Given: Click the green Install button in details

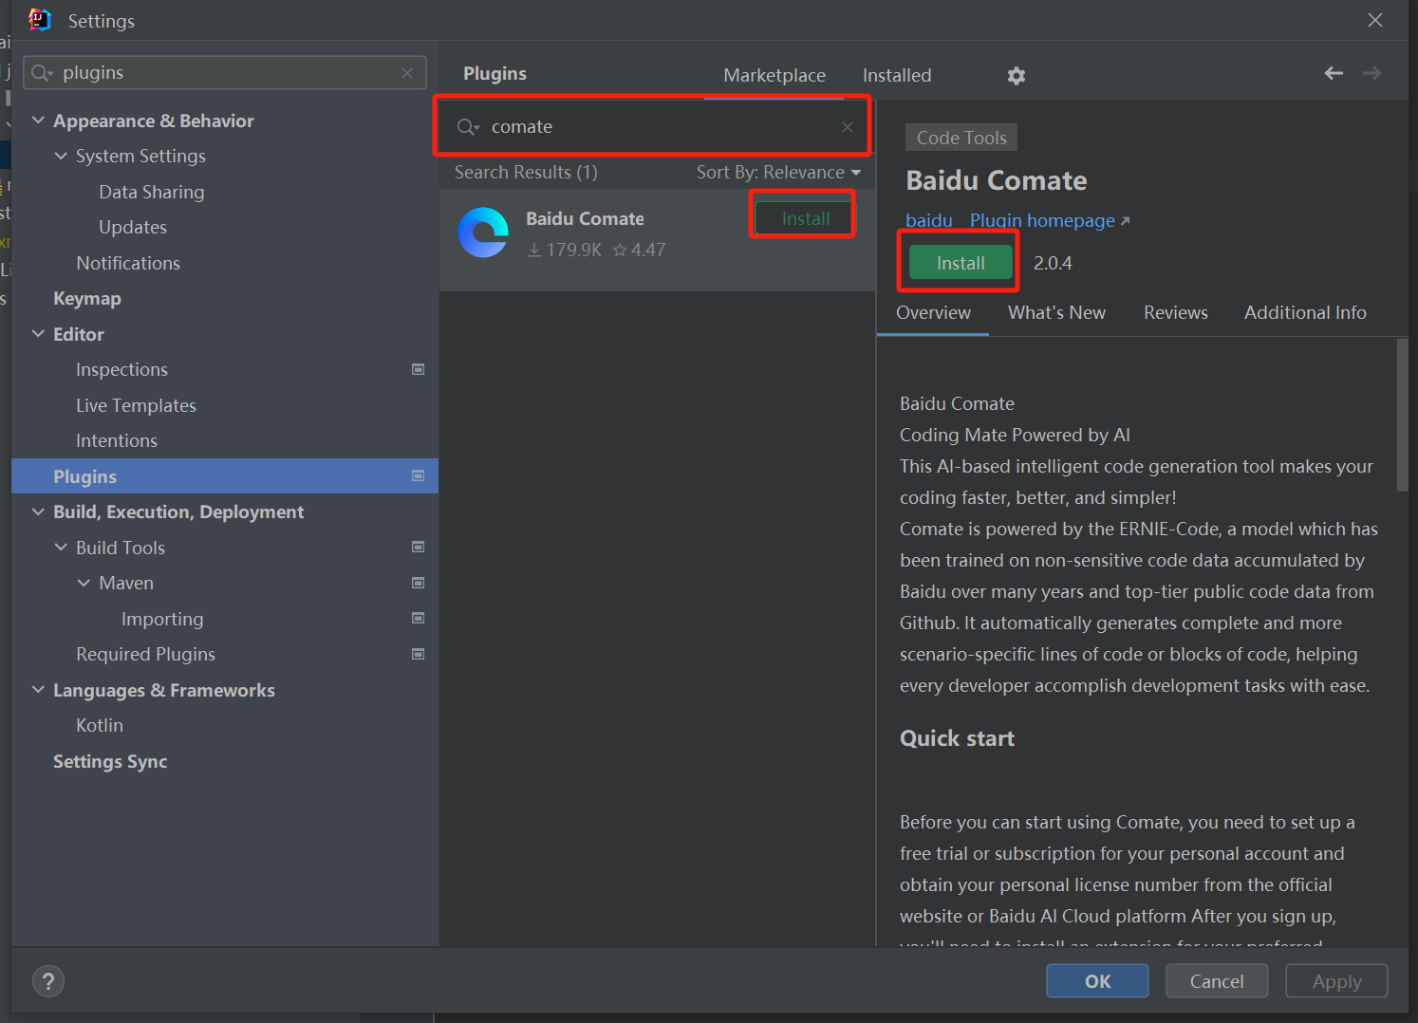Looking at the screenshot, I should point(961,263).
